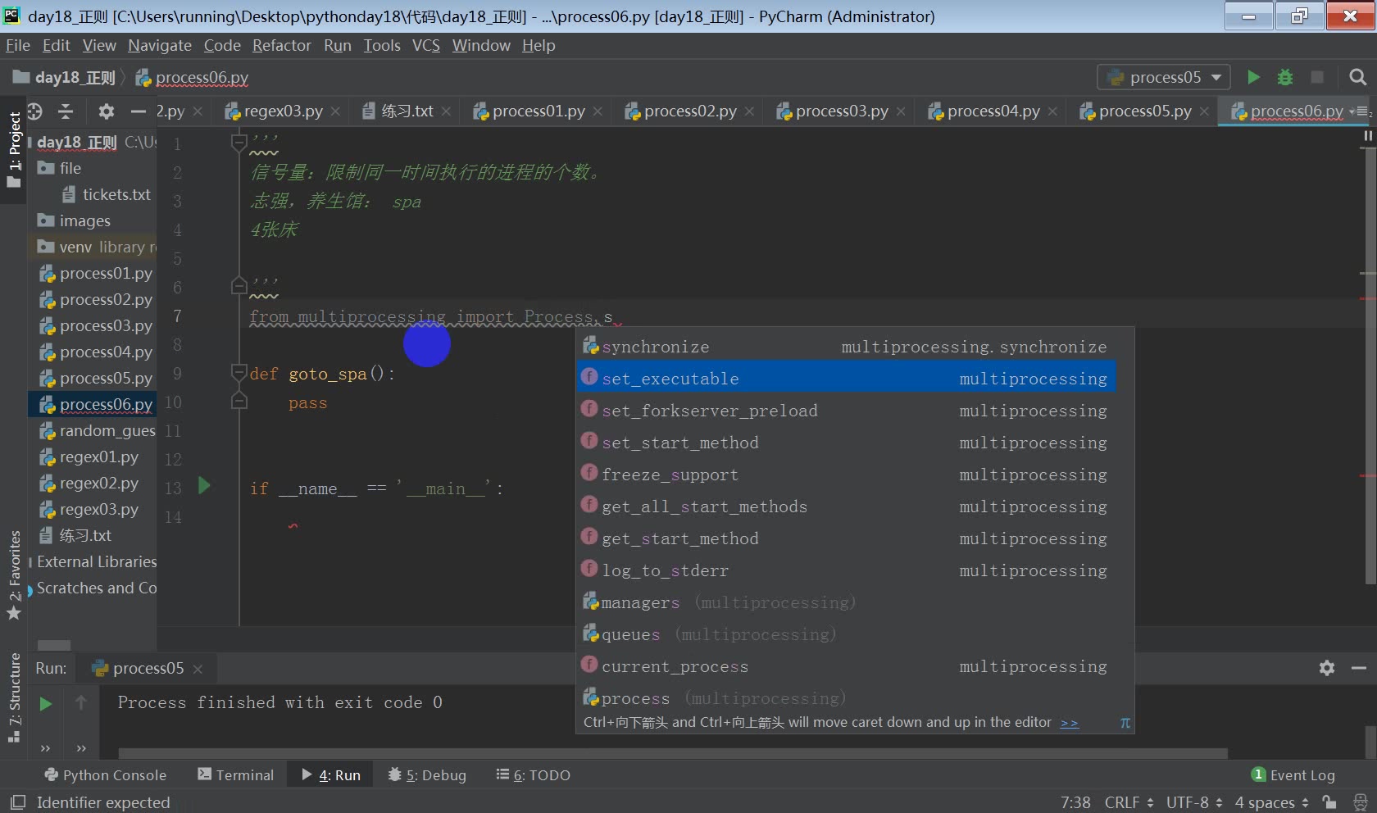Open the process05 run configuration dropdown
The height and width of the screenshot is (813, 1377).
(1163, 77)
